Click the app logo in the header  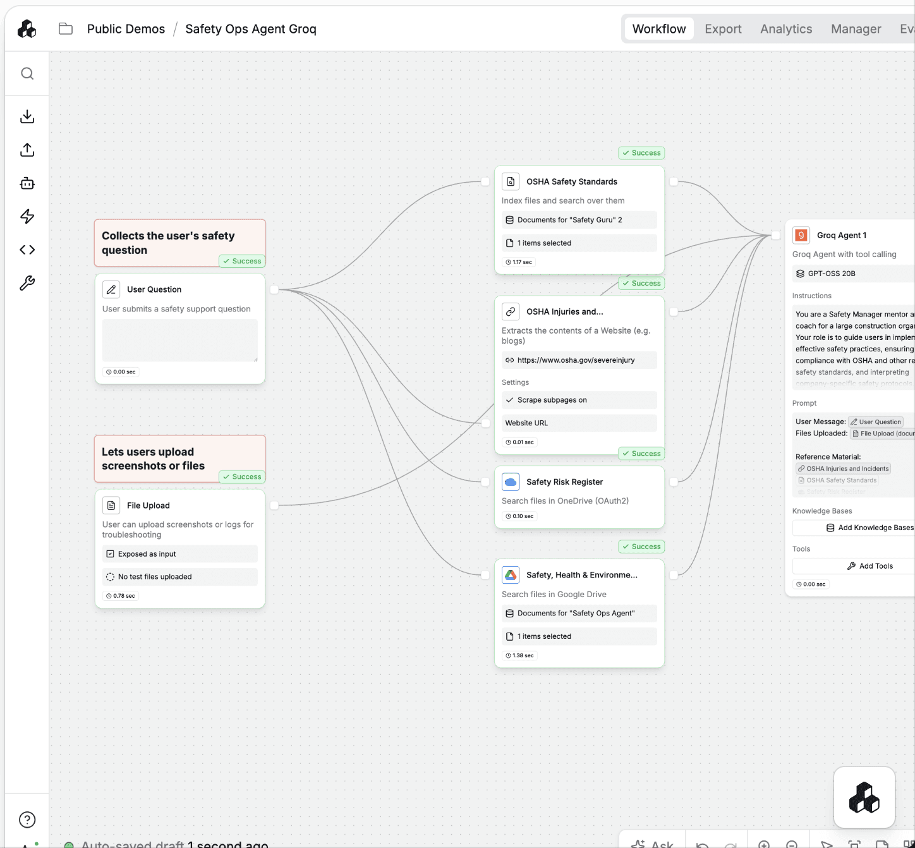point(27,28)
